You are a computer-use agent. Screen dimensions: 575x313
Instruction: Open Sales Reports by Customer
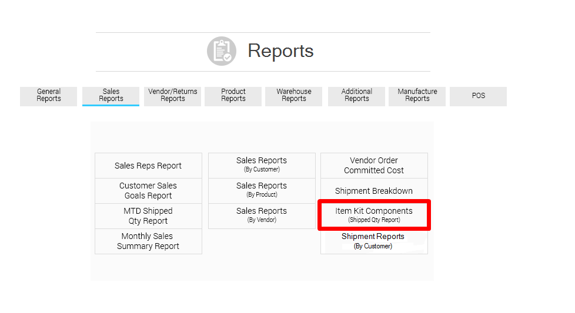coord(262,165)
